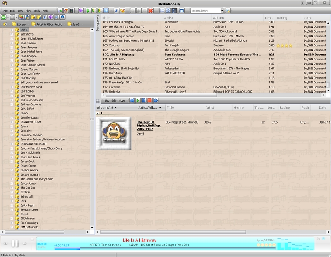Open the Play menu

click(28, 10)
